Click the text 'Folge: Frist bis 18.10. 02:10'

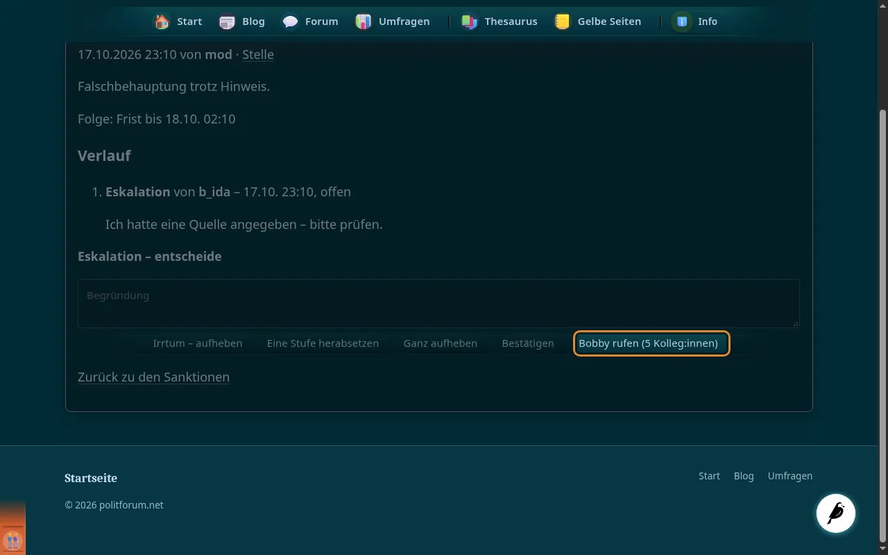[x=157, y=119]
